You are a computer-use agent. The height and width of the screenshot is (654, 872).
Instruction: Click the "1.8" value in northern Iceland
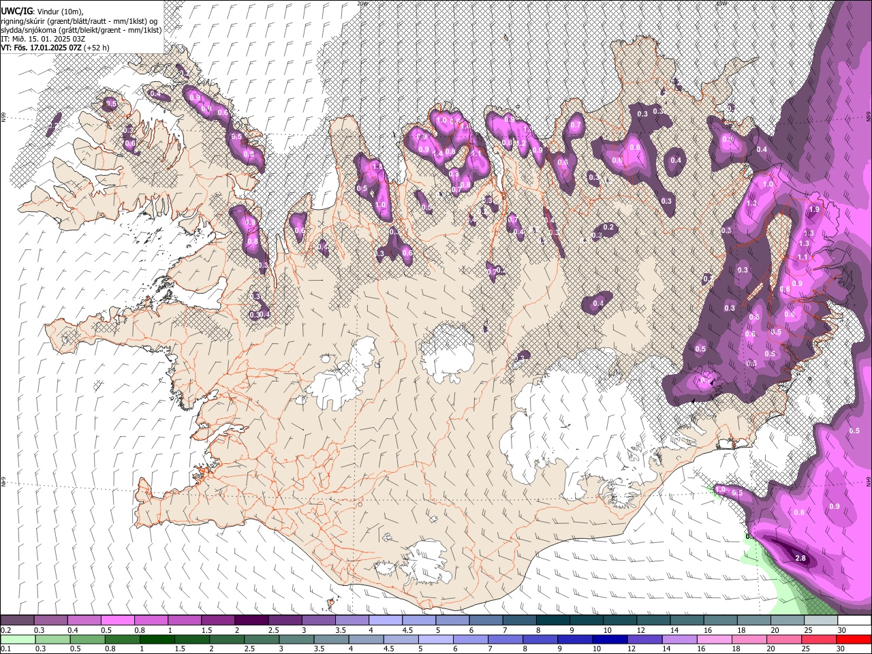click(377, 166)
